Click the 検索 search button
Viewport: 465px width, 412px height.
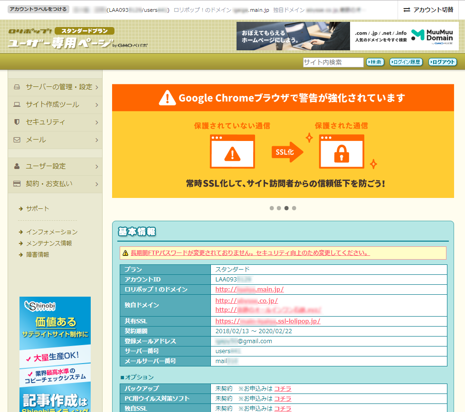[375, 62]
